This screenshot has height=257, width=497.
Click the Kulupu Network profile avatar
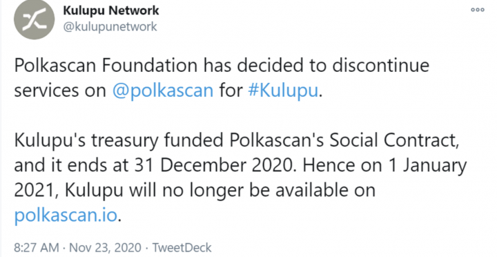[x=35, y=19]
